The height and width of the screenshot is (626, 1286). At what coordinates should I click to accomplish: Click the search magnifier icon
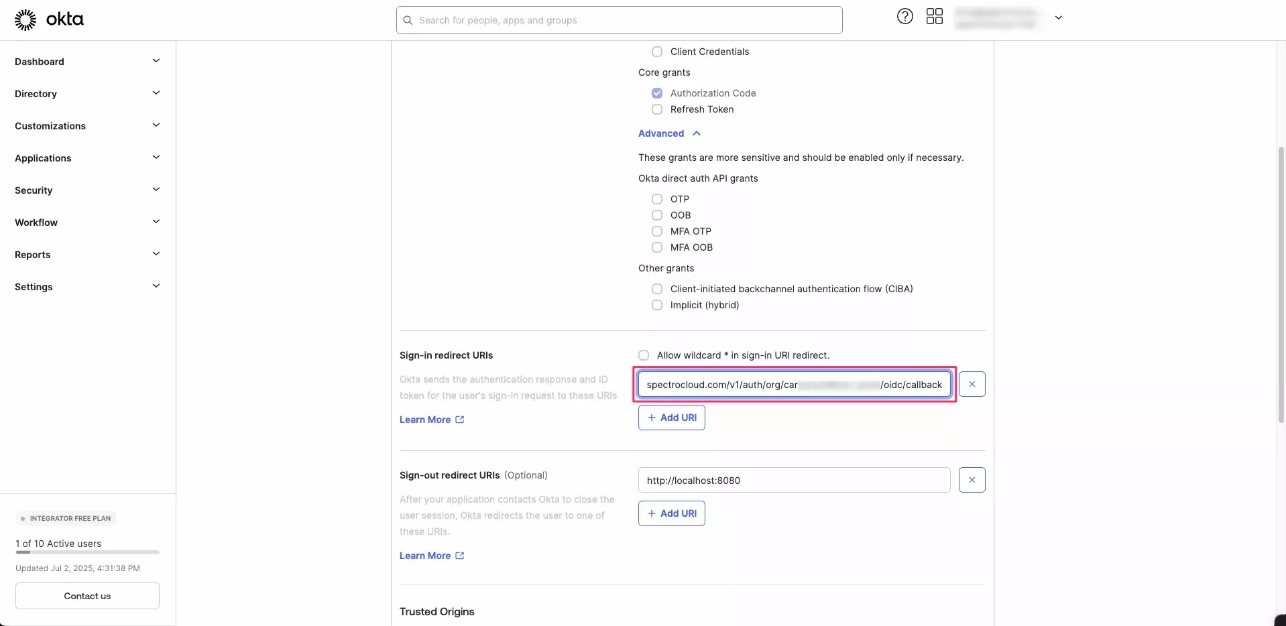point(408,20)
